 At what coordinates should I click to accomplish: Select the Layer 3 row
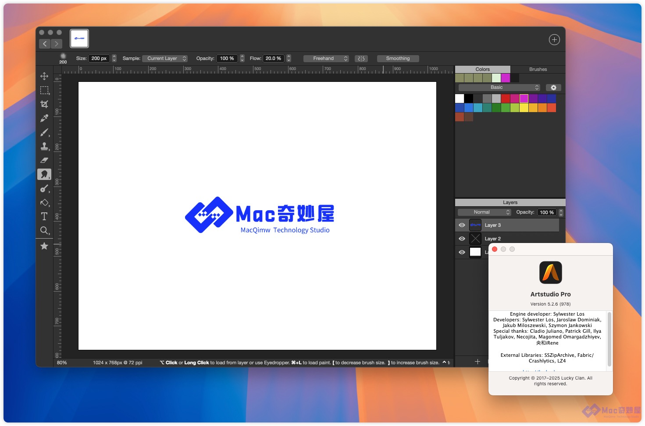507,225
